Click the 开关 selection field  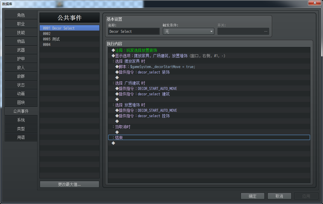[243, 31]
